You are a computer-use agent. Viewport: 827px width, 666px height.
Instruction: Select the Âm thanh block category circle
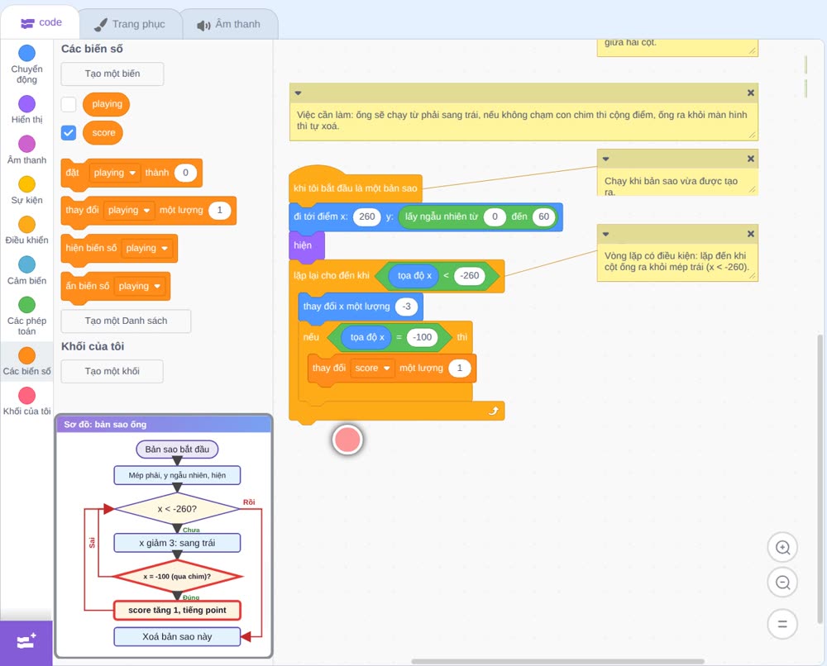[26, 143]
